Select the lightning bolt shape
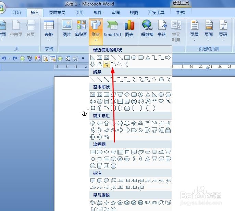Screen dimensions: 235x211 tap(168, 101)
